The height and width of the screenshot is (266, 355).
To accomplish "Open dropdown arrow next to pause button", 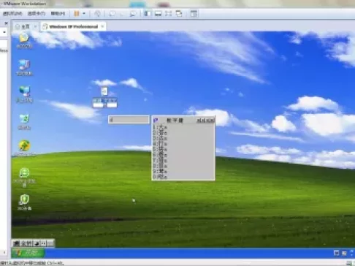I will [x=84, y=14].
